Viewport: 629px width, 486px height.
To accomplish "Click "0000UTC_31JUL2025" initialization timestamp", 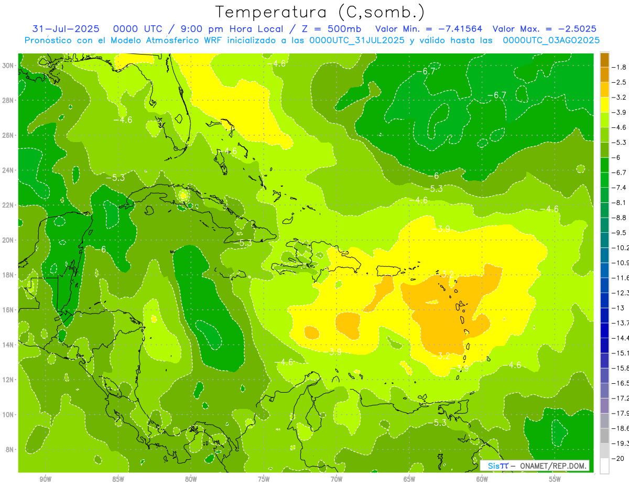I will pyautogui.click(x=357, y=40).
